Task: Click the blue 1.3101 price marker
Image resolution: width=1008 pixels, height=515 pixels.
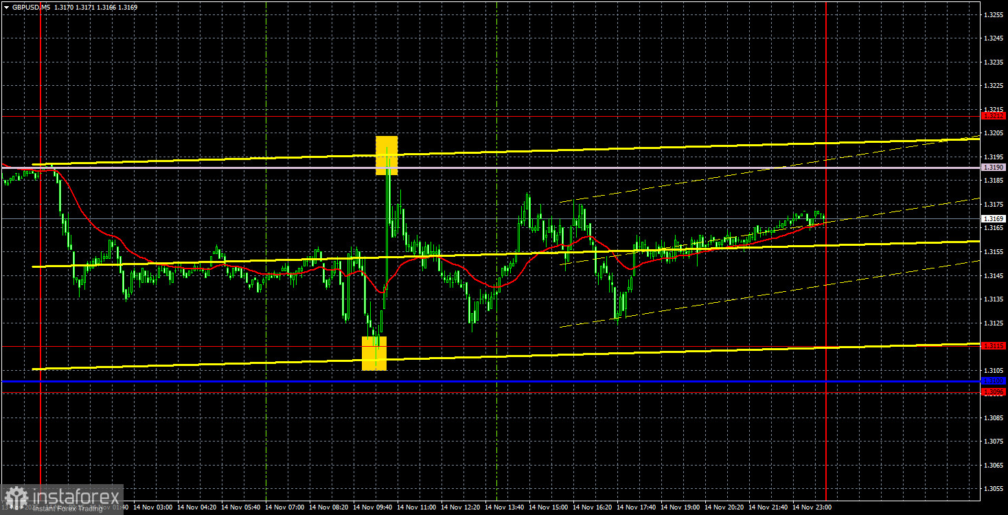Action: [993, 379]
